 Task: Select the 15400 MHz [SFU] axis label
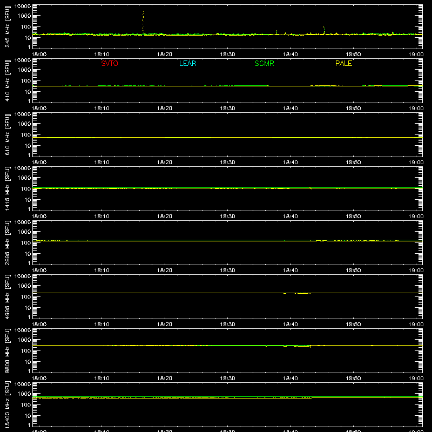(x=7, y=404)
